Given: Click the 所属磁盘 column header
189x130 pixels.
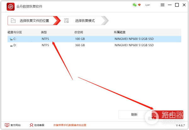Looking at the screenshot, I should (x=120, y=32).
